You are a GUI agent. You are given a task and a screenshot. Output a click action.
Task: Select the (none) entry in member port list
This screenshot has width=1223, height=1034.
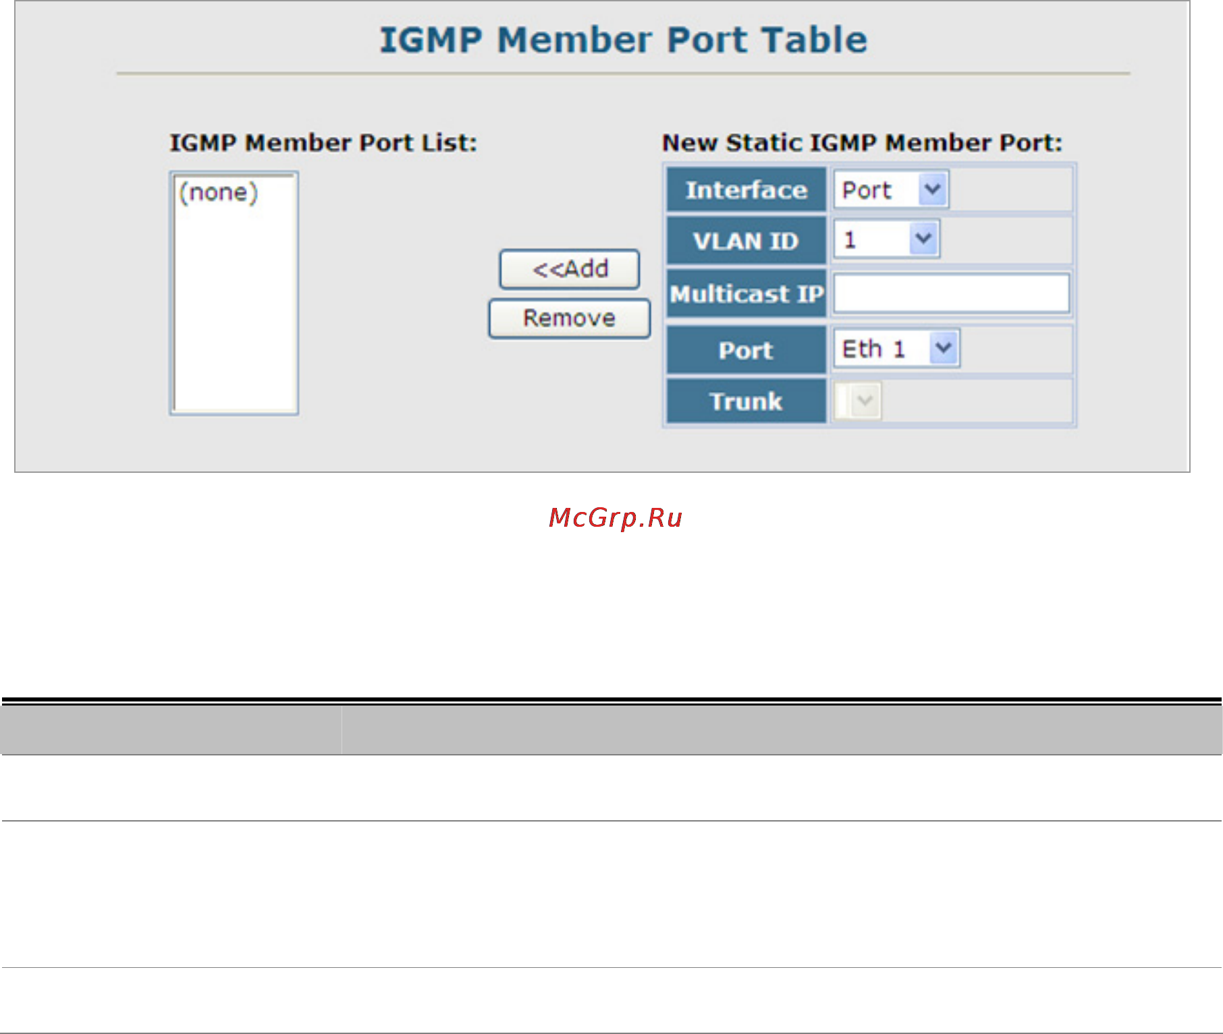click(x=218, y=193)
